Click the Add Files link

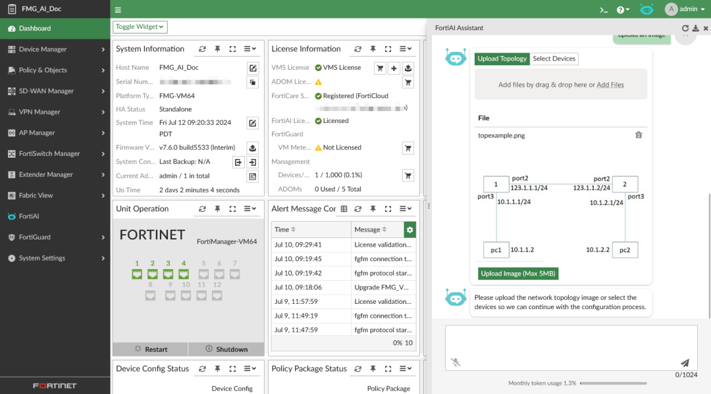(610, 85)
